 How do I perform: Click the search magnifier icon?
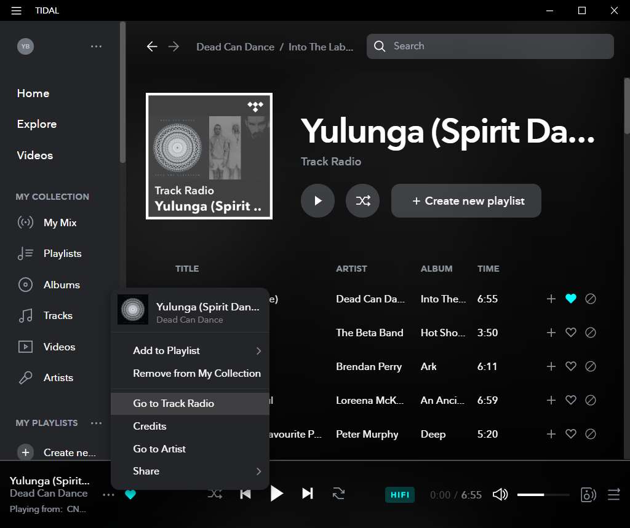[x=379, y=46]
